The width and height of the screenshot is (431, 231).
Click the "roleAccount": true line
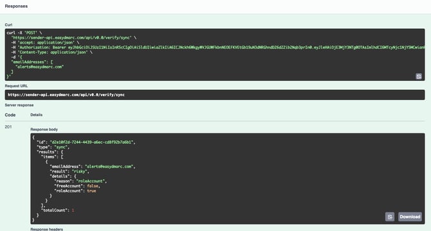coord(75,191)
